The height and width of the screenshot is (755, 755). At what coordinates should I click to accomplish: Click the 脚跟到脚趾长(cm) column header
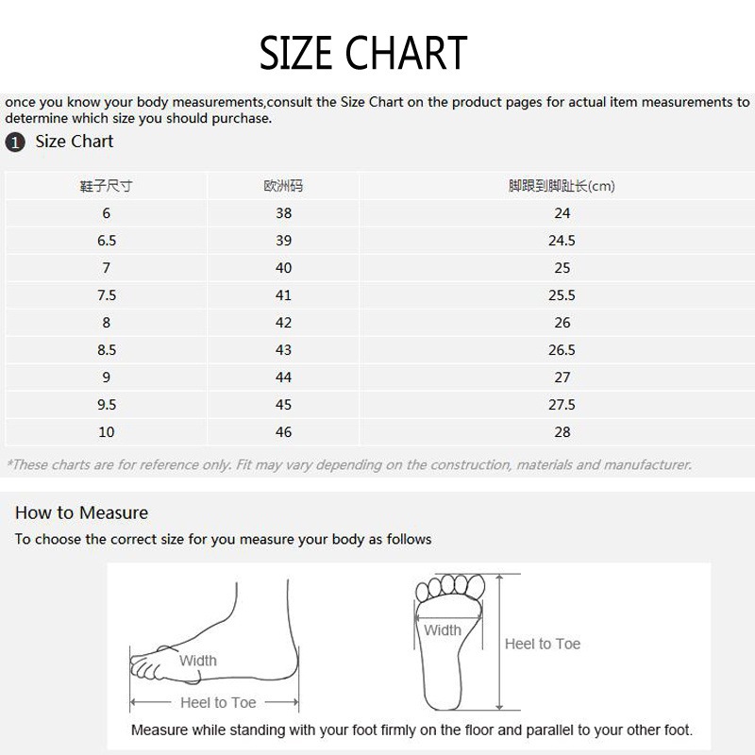(562, 186)
